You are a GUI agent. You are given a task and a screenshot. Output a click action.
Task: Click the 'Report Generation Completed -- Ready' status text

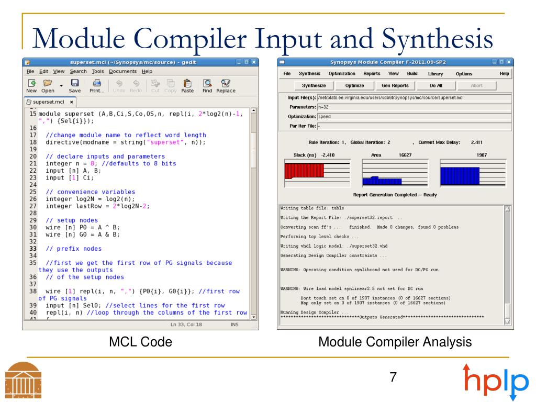click(x=395, y=195)
